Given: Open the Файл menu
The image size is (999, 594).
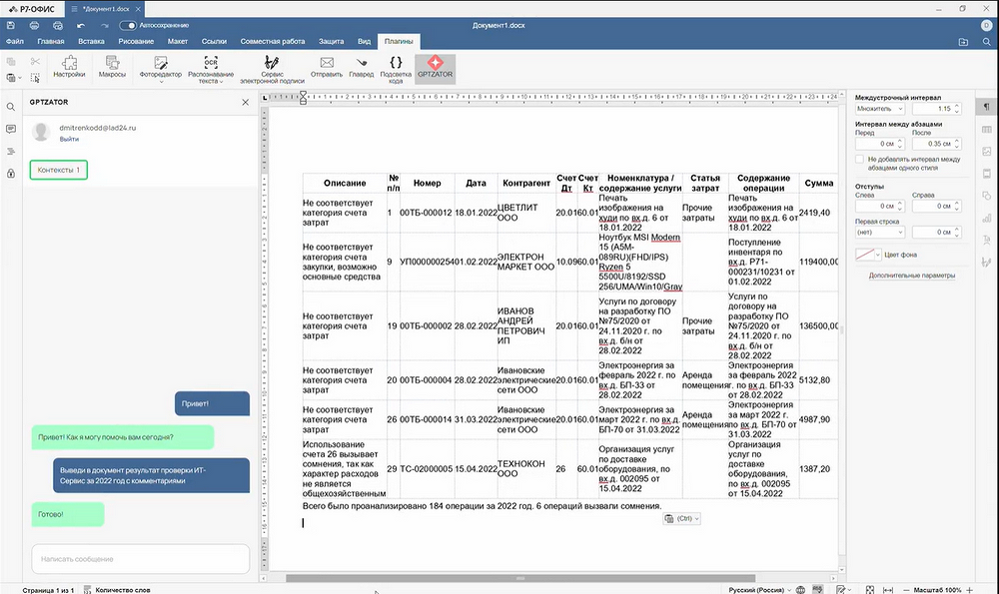Looking at the screenshot, I should (15, 41).
